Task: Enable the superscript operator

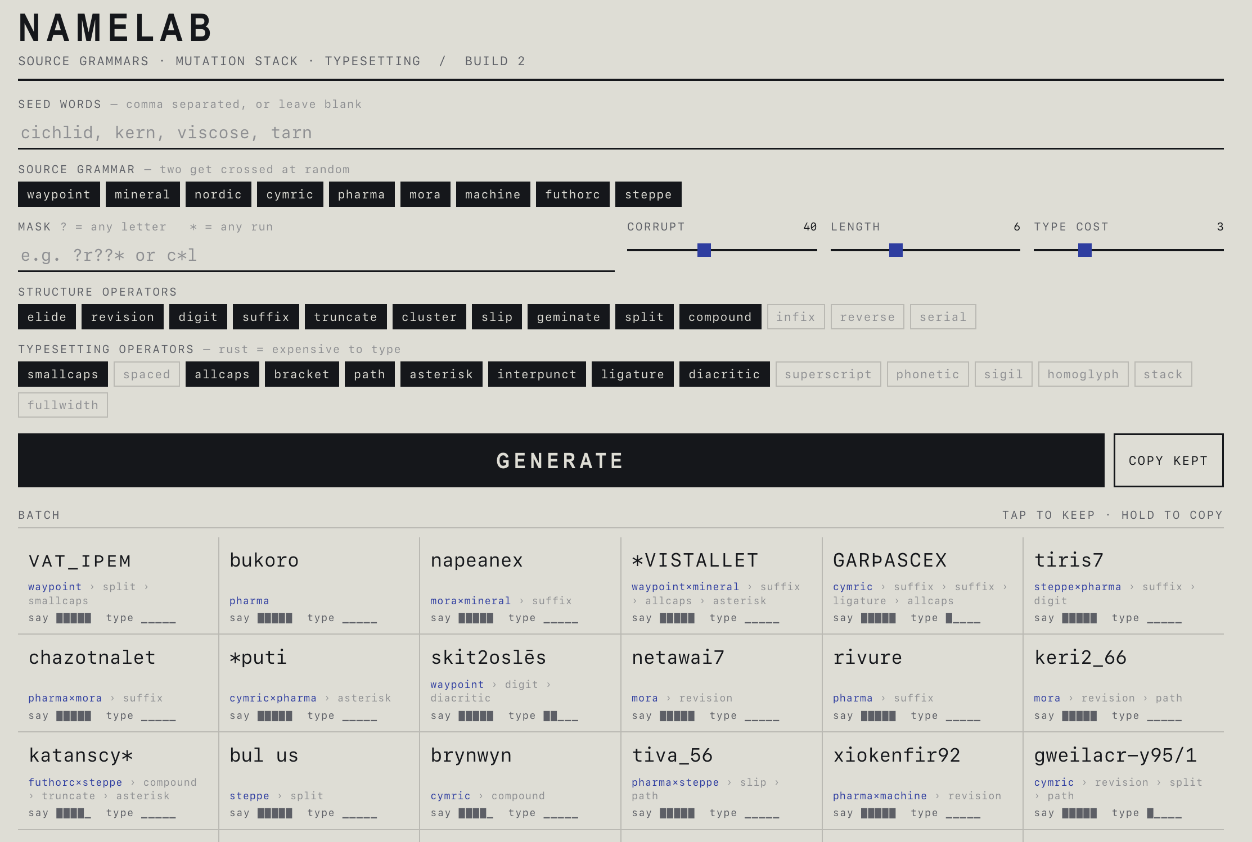Action: 828,374
